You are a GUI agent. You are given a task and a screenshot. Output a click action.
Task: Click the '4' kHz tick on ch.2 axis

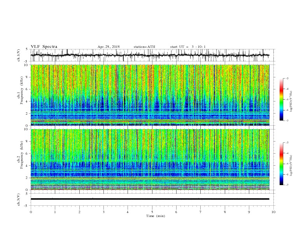point(27,166)
